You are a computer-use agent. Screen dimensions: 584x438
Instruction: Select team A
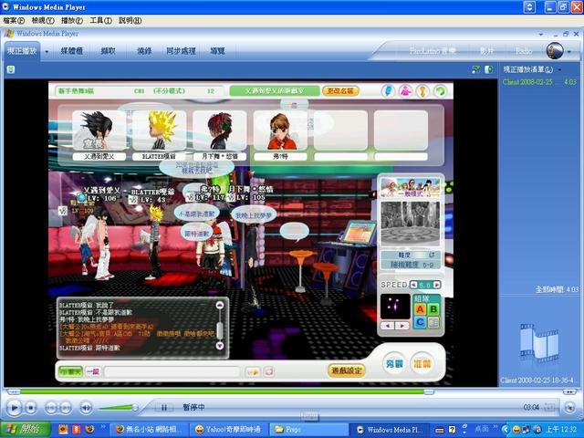click(420, 309)
